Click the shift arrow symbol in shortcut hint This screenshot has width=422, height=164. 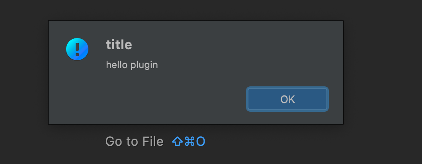(177, 141)
